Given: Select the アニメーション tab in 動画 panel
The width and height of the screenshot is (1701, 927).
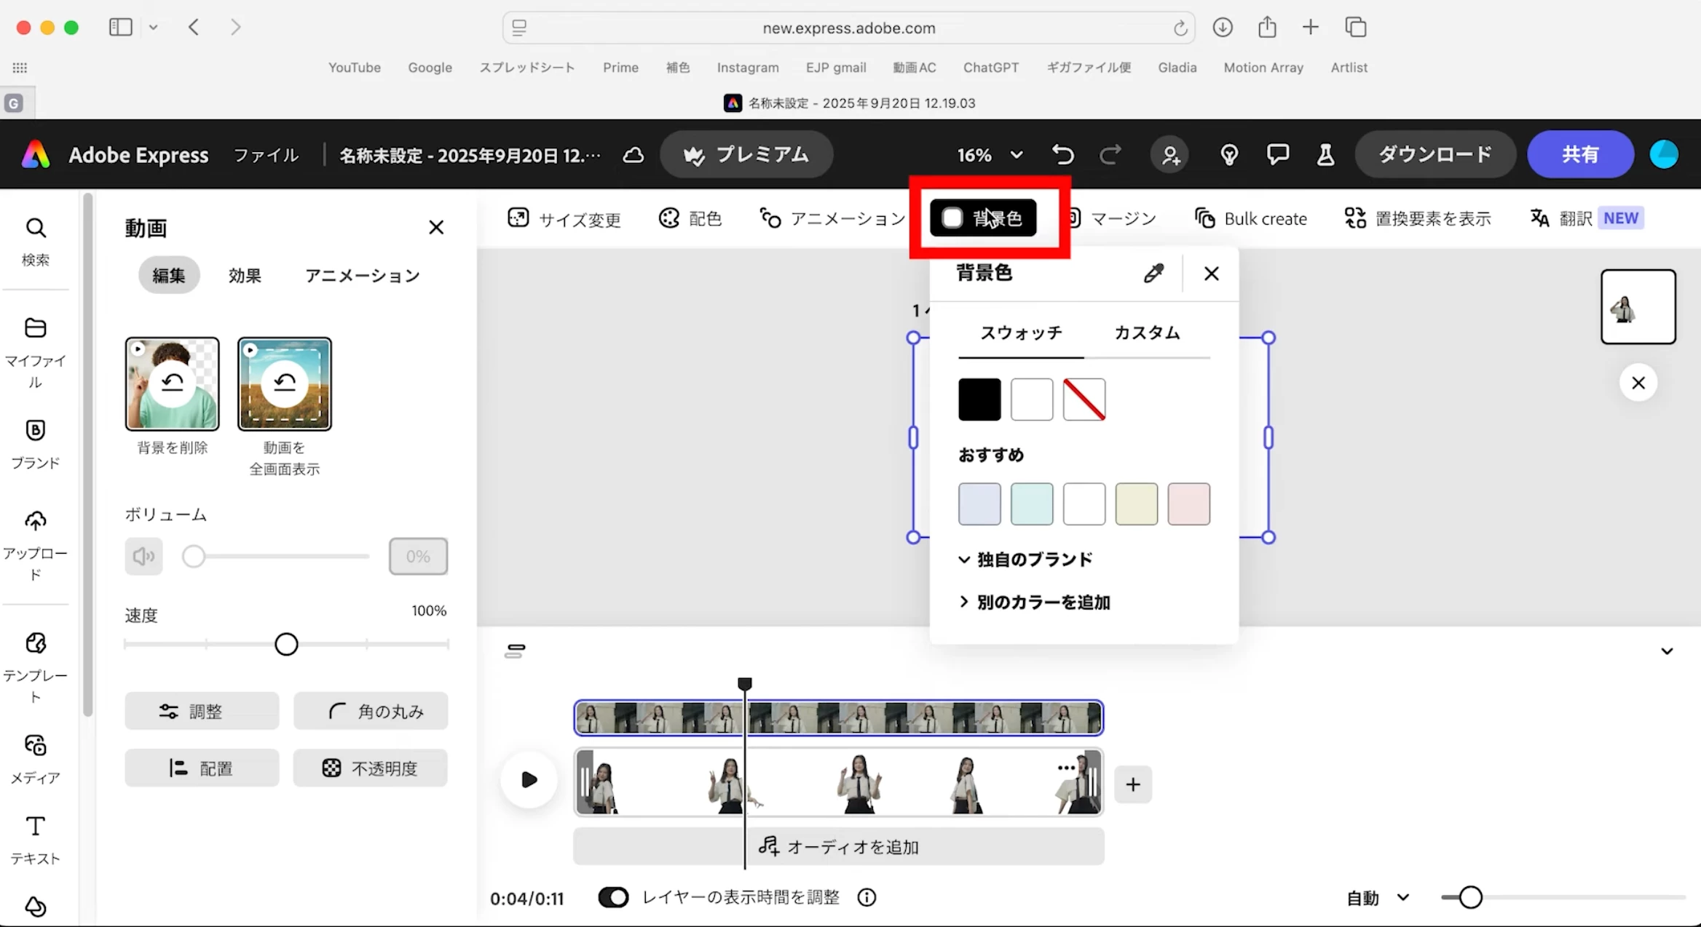Looking at the screenshot, I should tap(363, 275).
